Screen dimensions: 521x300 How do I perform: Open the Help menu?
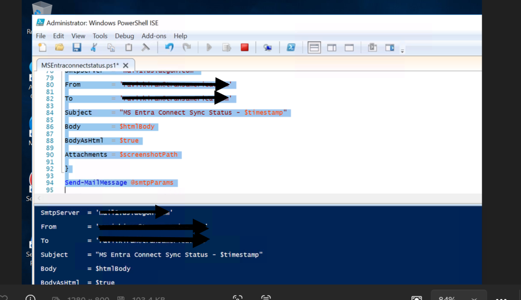[180, 36]
